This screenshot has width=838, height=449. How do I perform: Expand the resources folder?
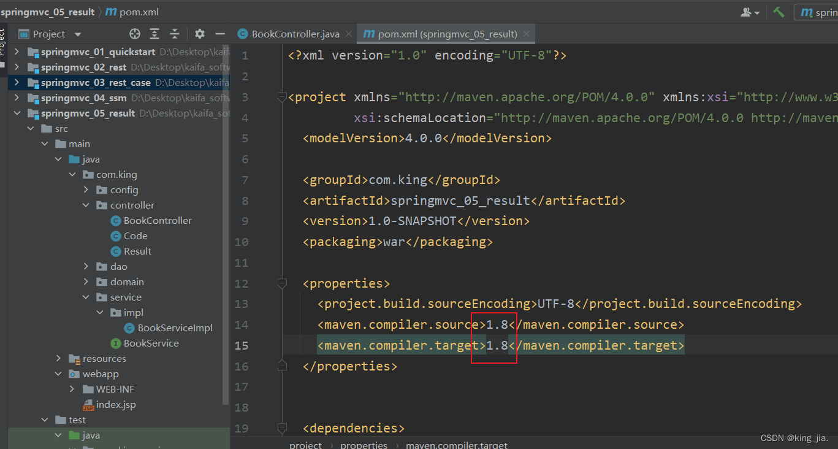(59, 358)
